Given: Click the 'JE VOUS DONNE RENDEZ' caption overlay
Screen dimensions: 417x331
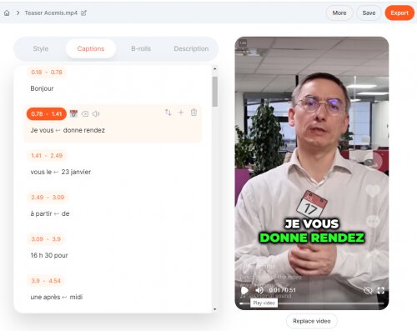Looking at the screenshot, I should (x=312, y=231).
